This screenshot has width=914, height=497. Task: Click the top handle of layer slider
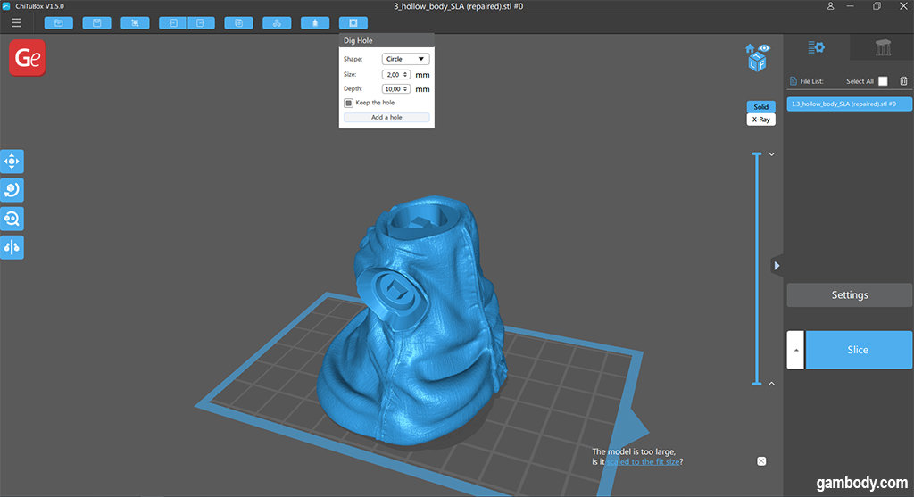tap(757, 154)
